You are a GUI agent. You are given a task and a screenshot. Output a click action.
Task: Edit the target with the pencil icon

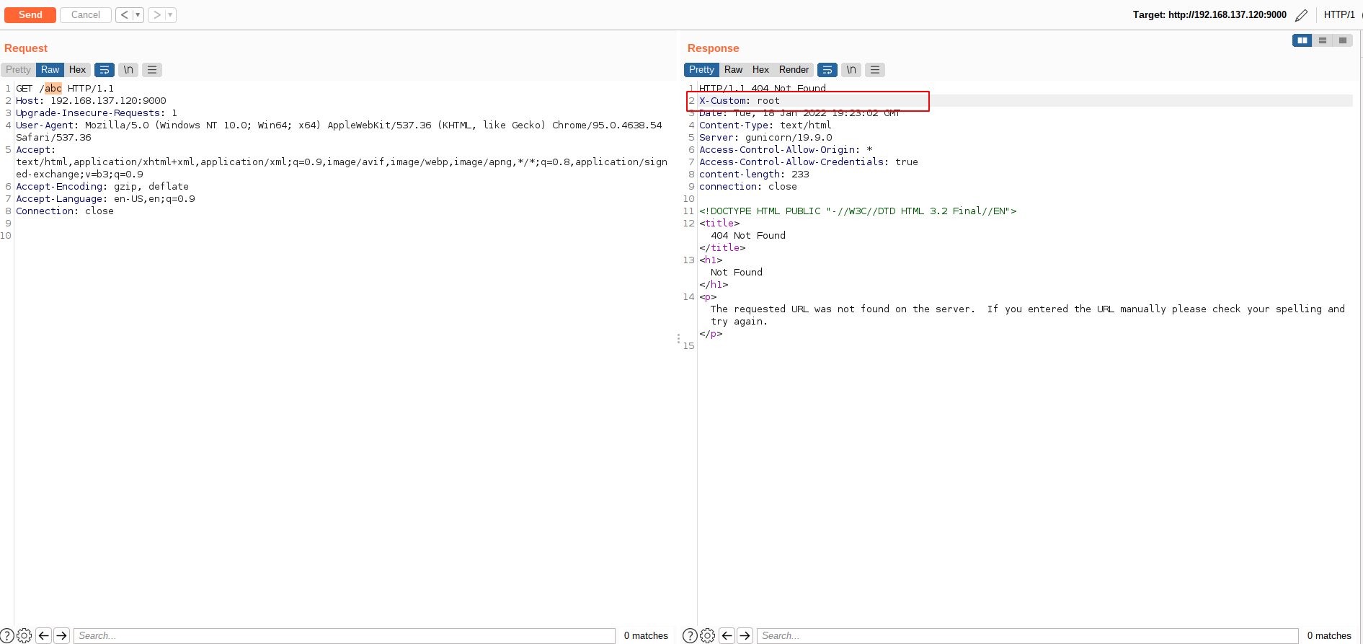(1301, 15)
